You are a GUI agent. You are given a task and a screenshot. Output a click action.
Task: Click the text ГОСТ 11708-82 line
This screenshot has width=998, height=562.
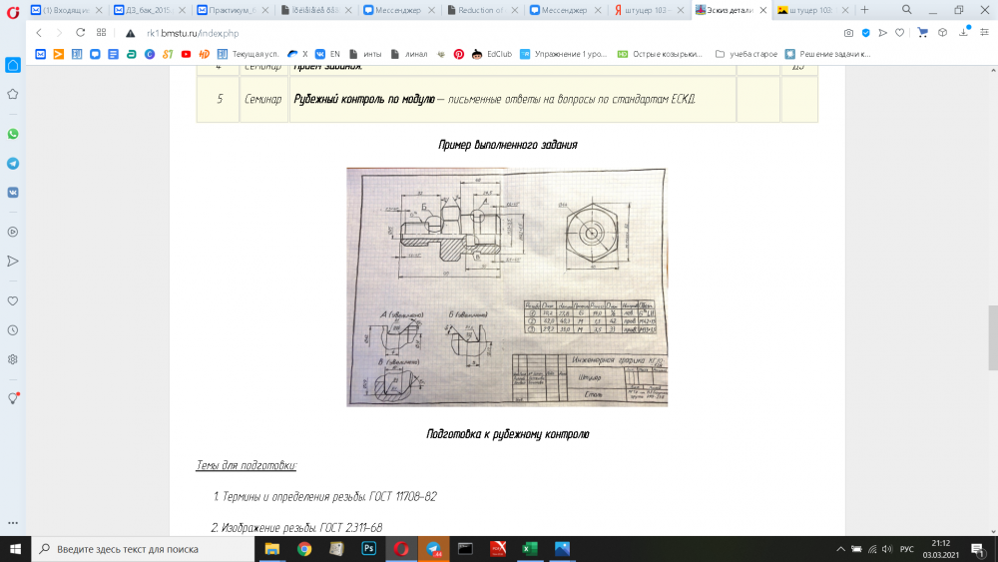[x=402, y=496]
